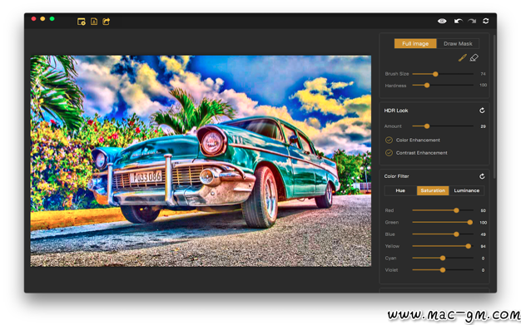Viewport: 521px width, 325px height.
Task: Select the Draw Mask button
Action: (x=458, y=43)
